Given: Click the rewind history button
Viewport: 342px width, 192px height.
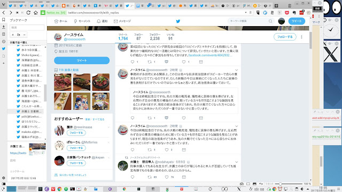Looking at the screenshot, I should (x=17, y=13).
